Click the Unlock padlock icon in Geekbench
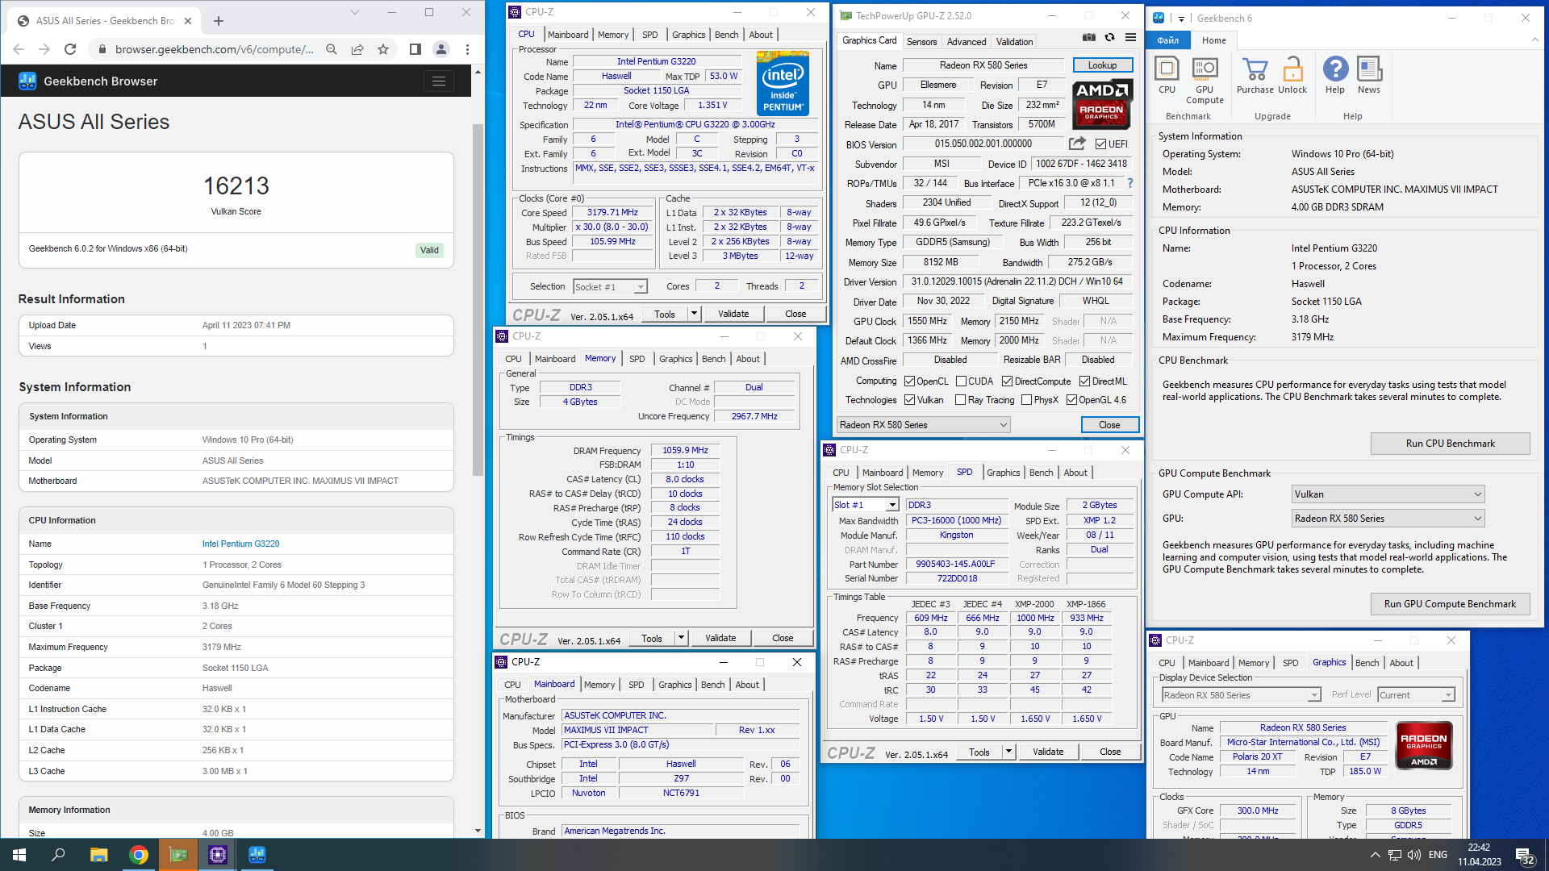Image resolution: width=1549 pixels, height=871 pixels. point(1292,76)
